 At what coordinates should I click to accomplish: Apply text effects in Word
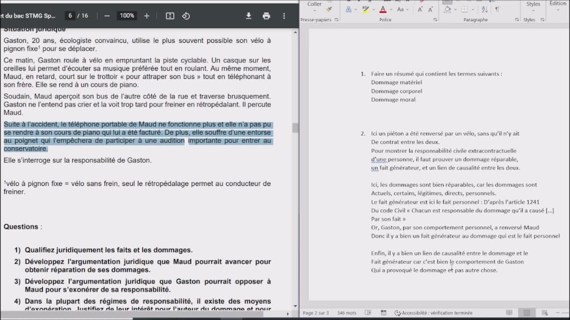[349, 9]
